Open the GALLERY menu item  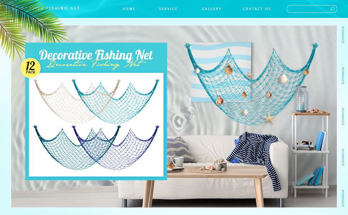tap(212, 9)
